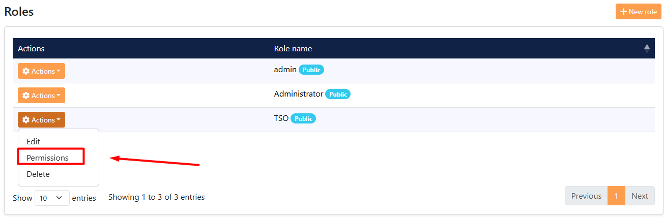Click the Actions column header
The width and height of the screenshot is (664, 217).
coord(31,49)
